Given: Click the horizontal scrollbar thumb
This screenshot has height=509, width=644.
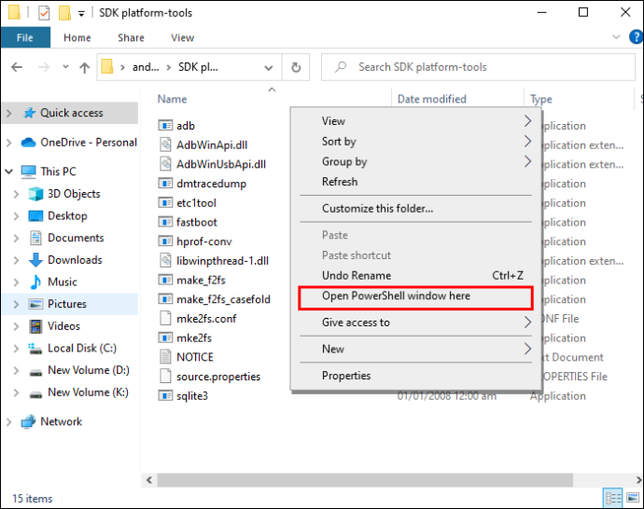Looking at the screenshot, I should point(365,480).
